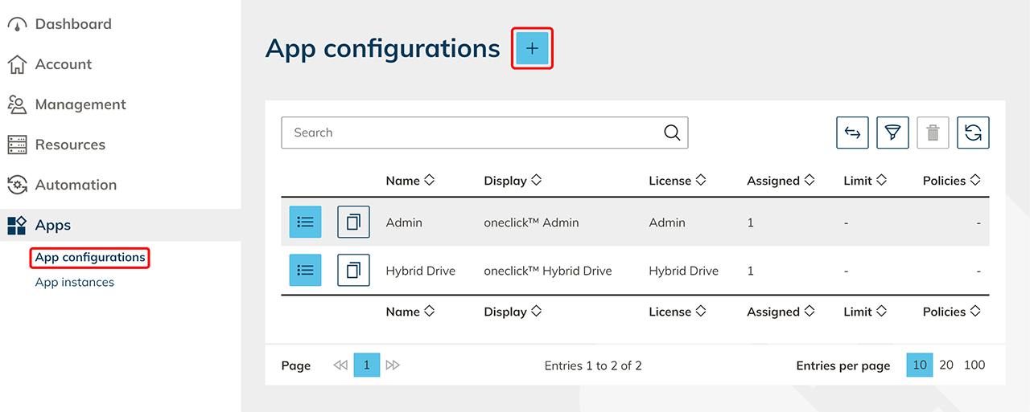Set entries per page to 20
Image resolution: width=1030 pixels, height=412 pixels.
point(946,365)
